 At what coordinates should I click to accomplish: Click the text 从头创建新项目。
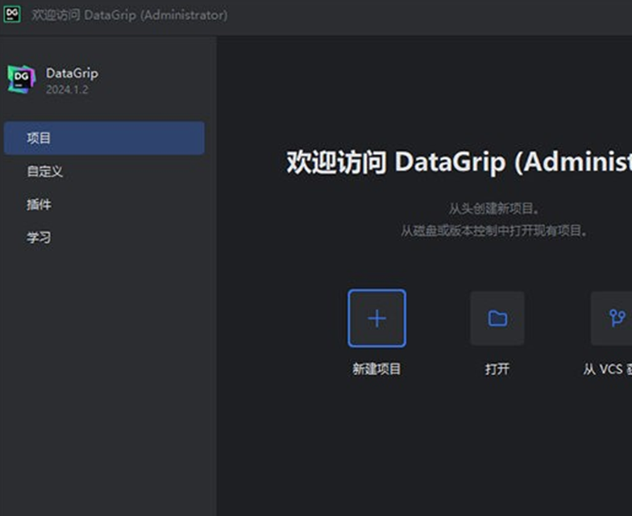493,209
